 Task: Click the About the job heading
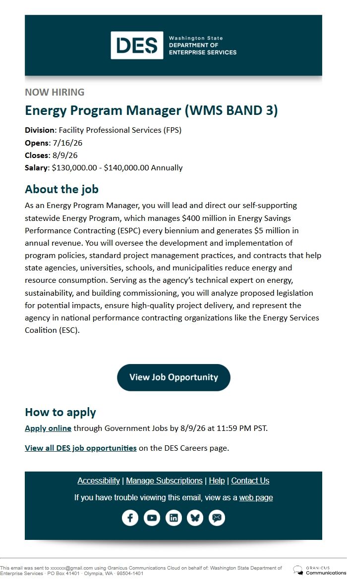tap(61, 189)
